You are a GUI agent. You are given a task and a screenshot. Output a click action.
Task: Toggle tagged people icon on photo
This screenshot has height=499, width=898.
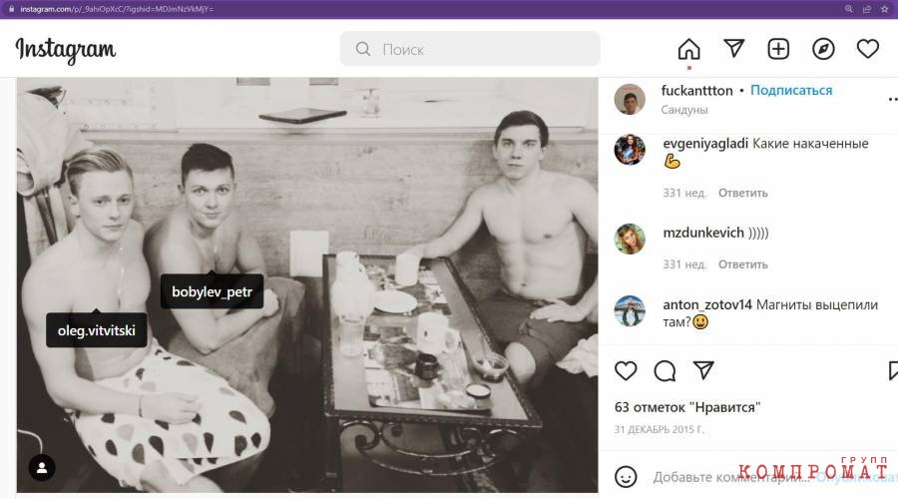42,468
